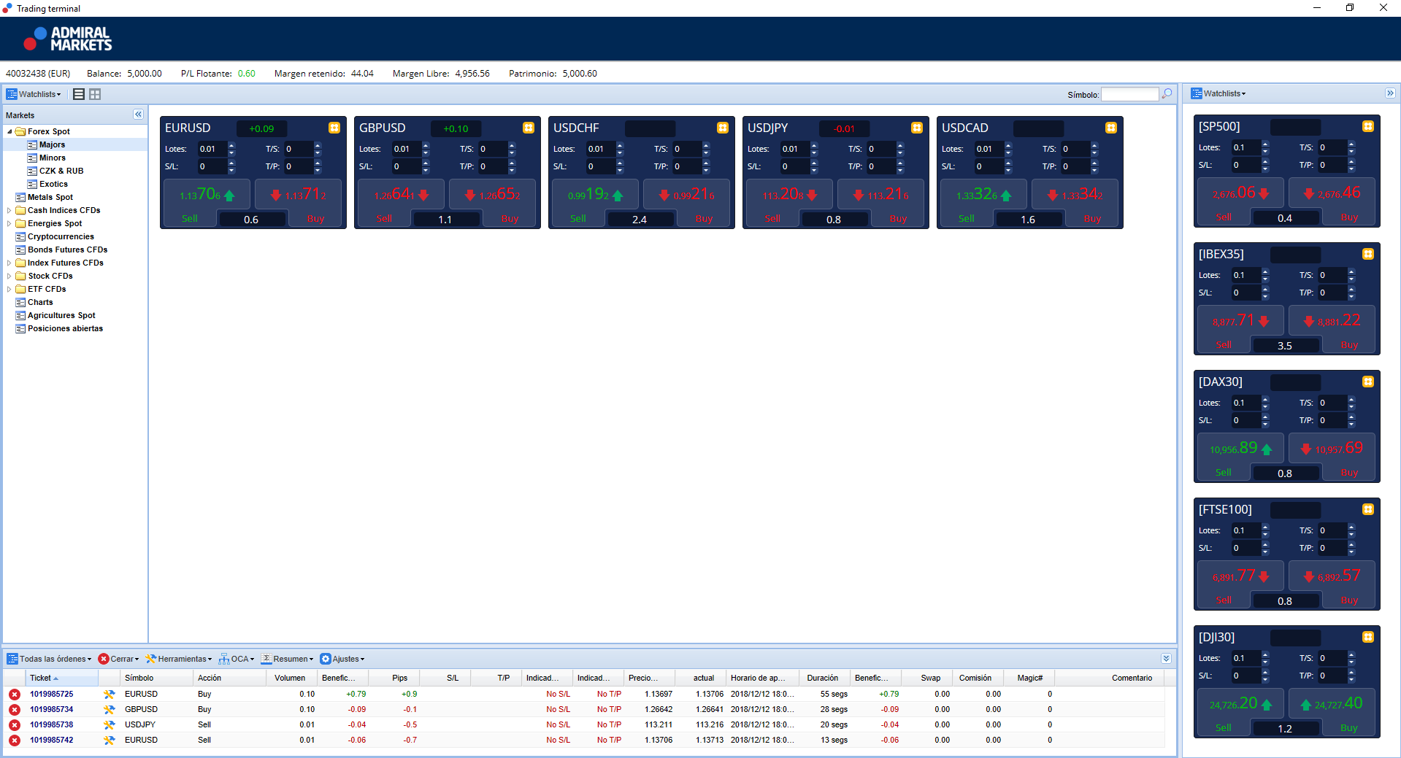Click GBPUSD Sell price button 1.26641
1401x758 pixels.
(402, 195)
